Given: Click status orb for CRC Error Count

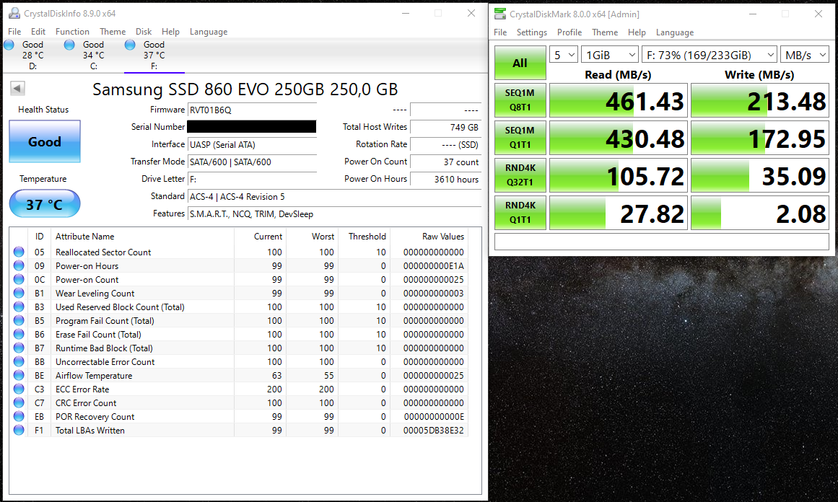Looking at the screenshot, I should 19,402.
